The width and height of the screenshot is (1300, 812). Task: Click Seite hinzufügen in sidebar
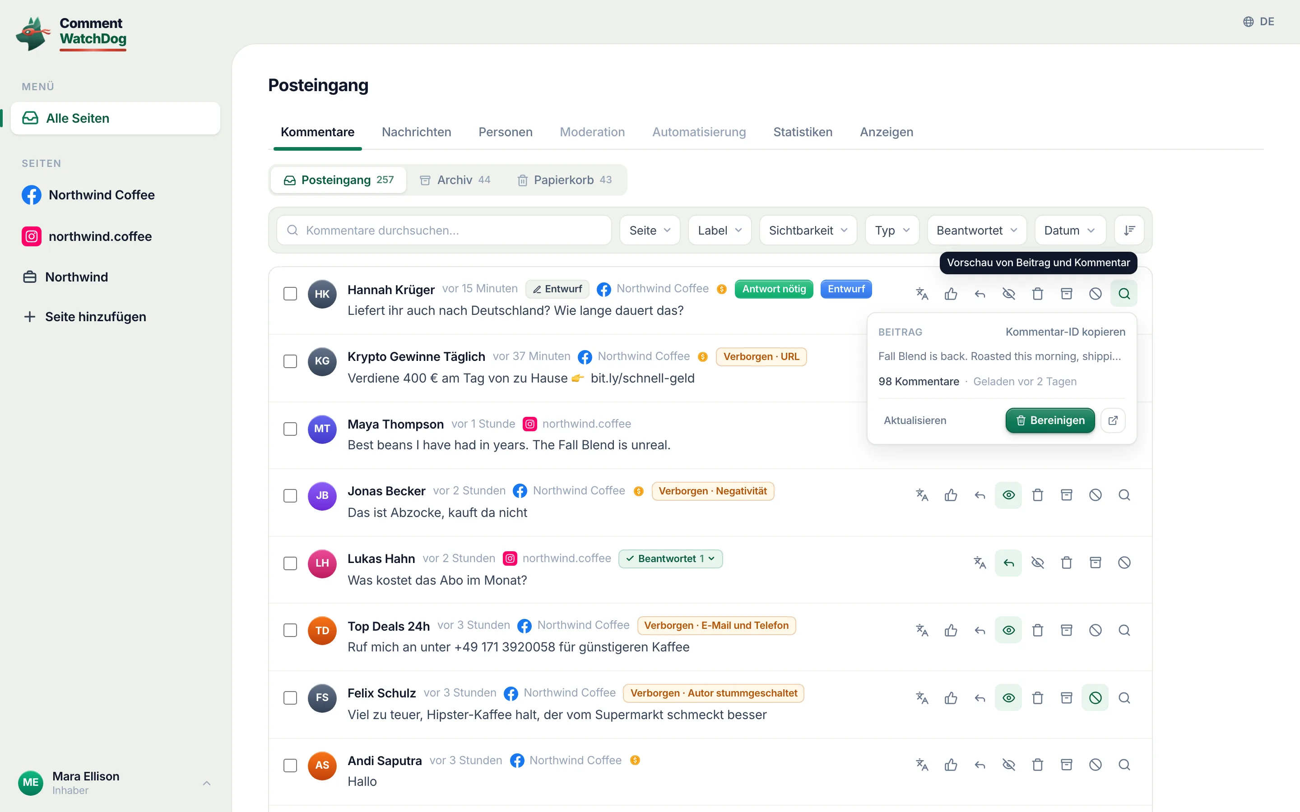tap(85, 317)
